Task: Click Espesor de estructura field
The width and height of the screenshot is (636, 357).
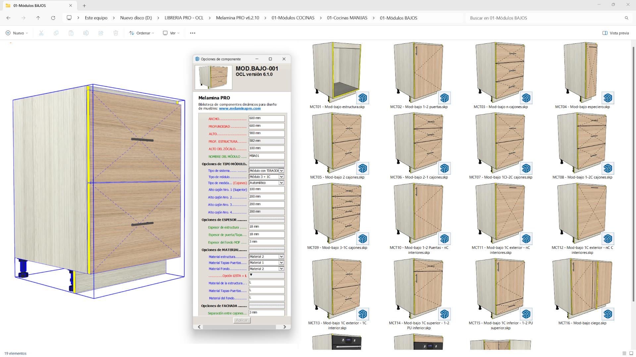Action: point(267,227)
